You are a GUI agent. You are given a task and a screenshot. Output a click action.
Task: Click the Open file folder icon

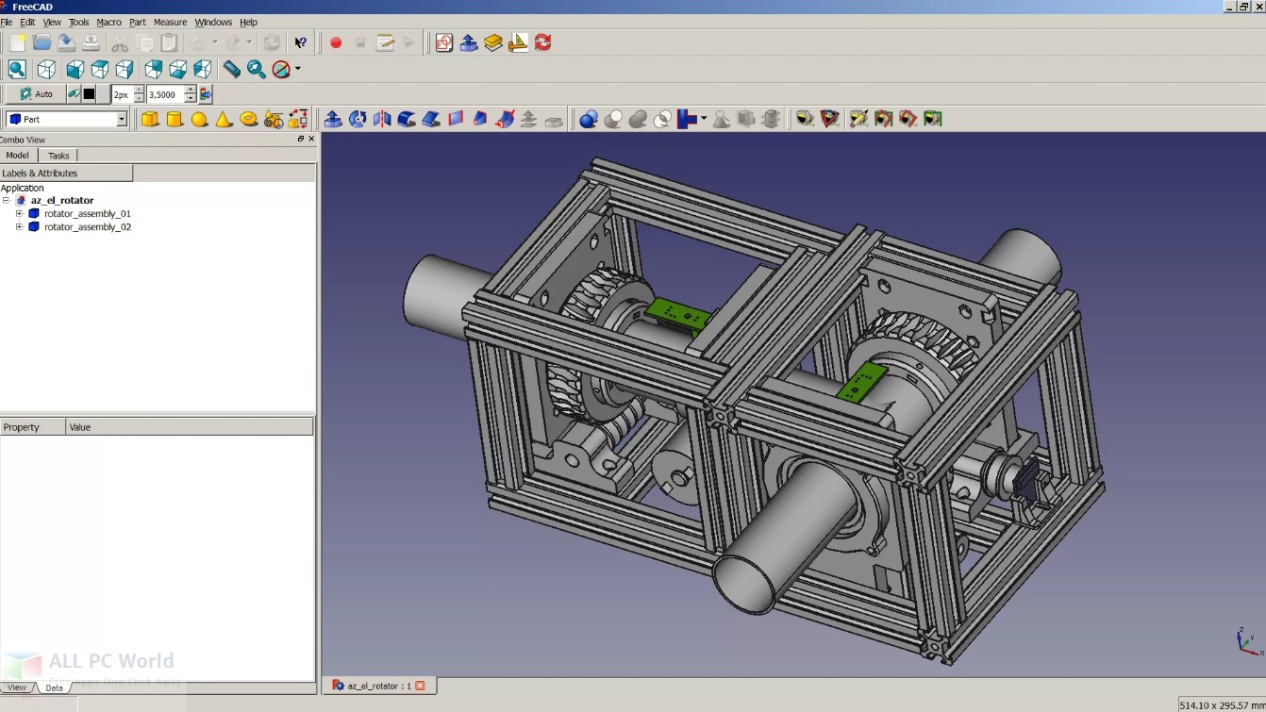point(42,42)
